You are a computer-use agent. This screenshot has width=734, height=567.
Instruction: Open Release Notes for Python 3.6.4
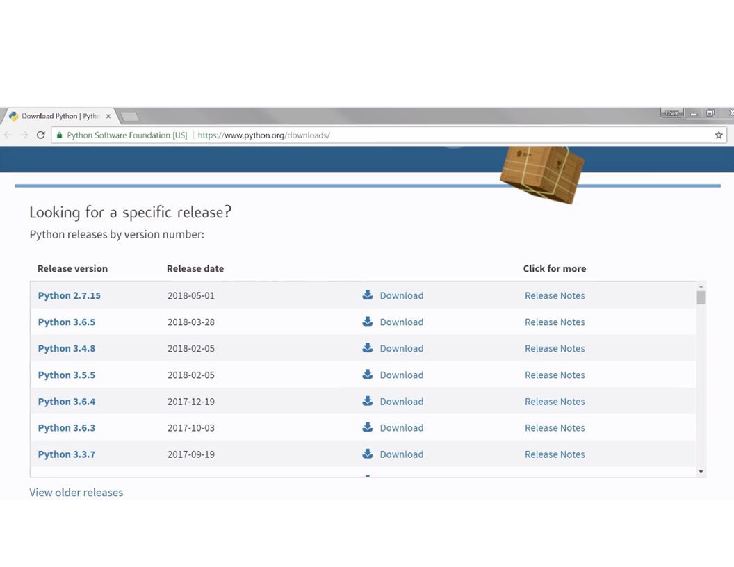tap(555, 402)
